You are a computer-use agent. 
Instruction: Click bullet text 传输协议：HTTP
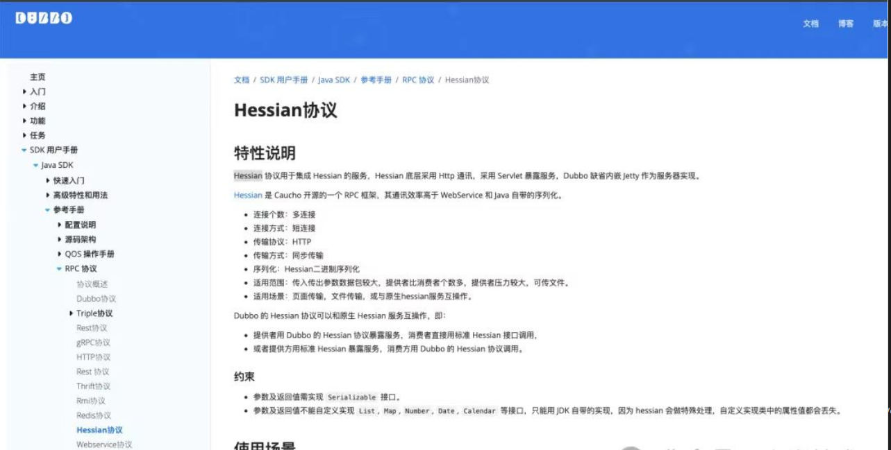pos(282,242)
